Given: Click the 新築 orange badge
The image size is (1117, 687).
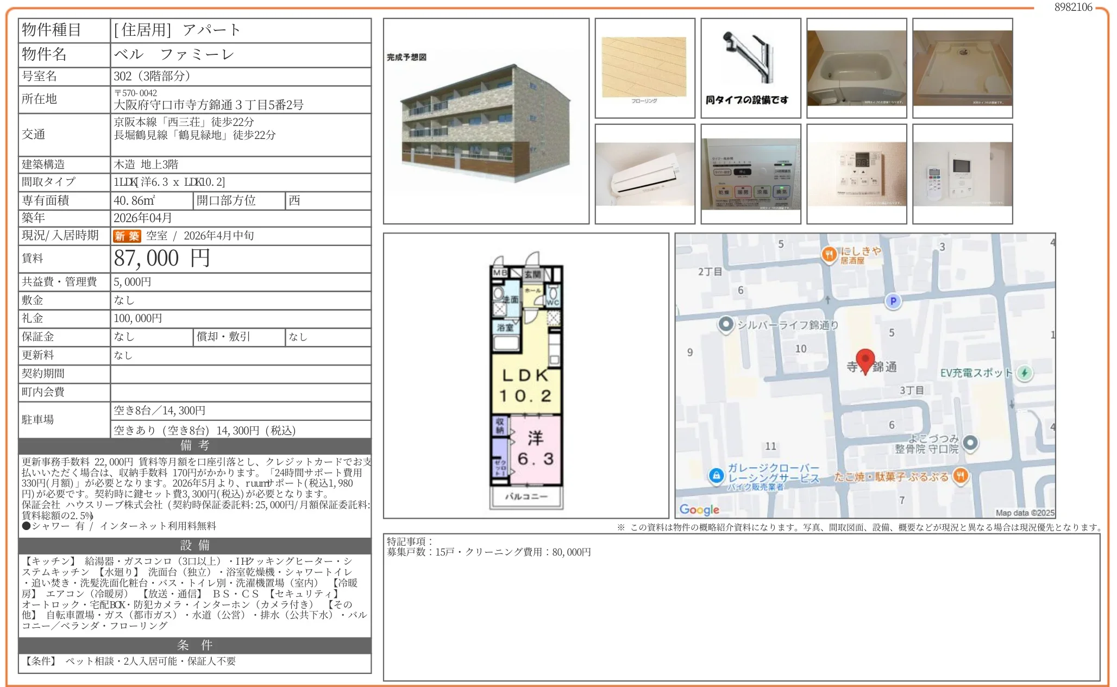Looking at the screenshot, I should click(127, 236).
